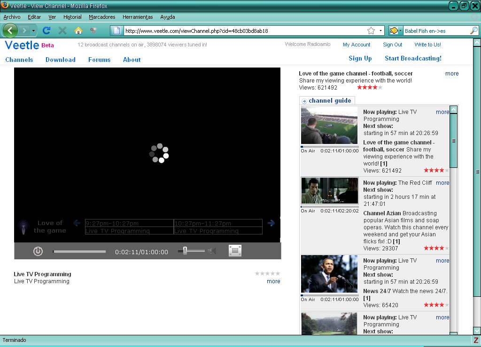Screen dimensions: 481x347
Task: Open the navigation history dropdown arrow
Action: (33, 30)
